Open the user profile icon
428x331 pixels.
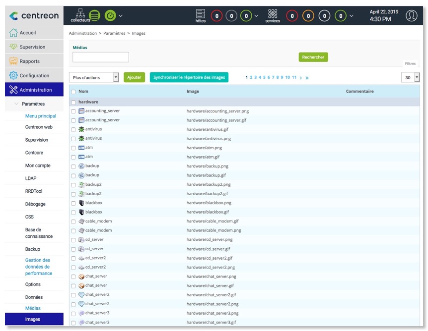click(x=411, y=16)
